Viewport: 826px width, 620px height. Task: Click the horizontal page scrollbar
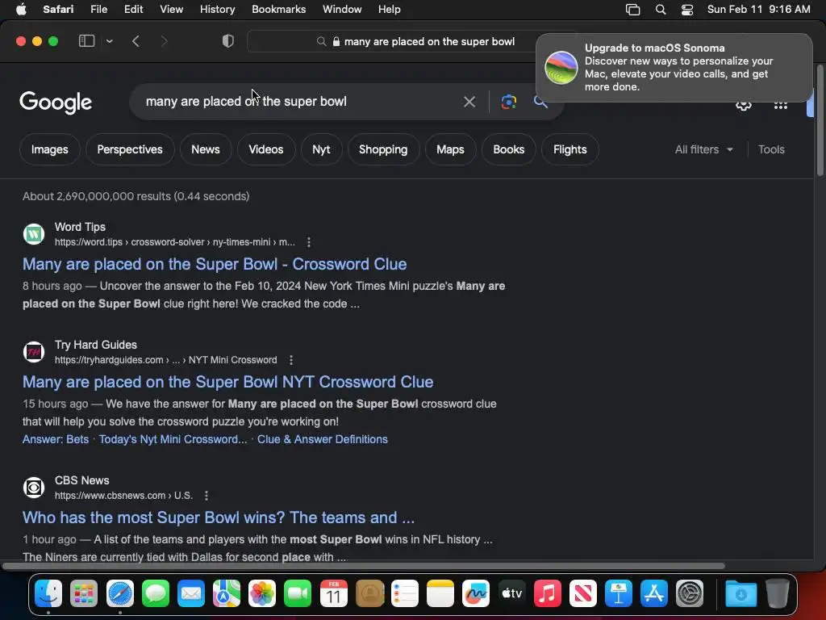click(x=364, y=566)
